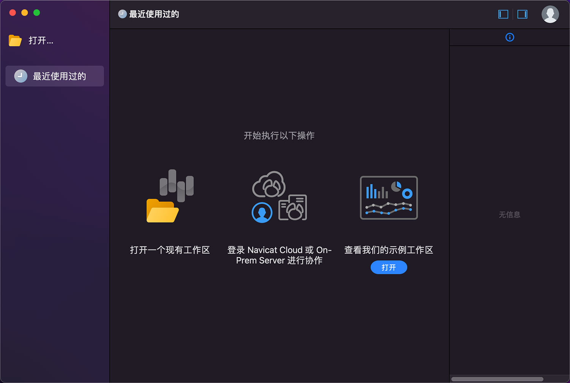
Task: Toggle the right information pane visibility
Action: 522,14
